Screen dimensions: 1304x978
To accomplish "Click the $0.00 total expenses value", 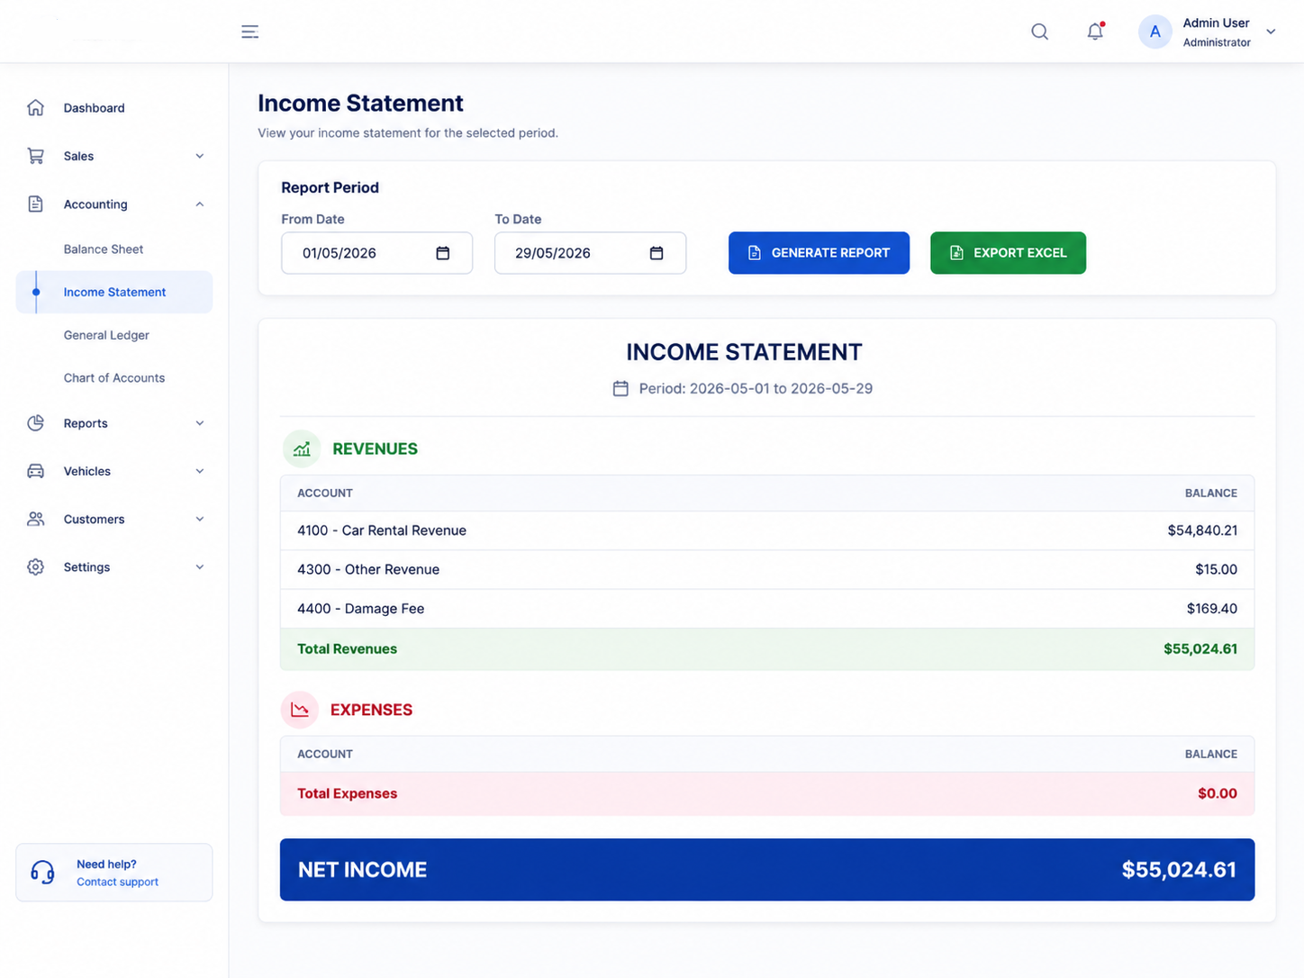I will (x=1218, y=793).
